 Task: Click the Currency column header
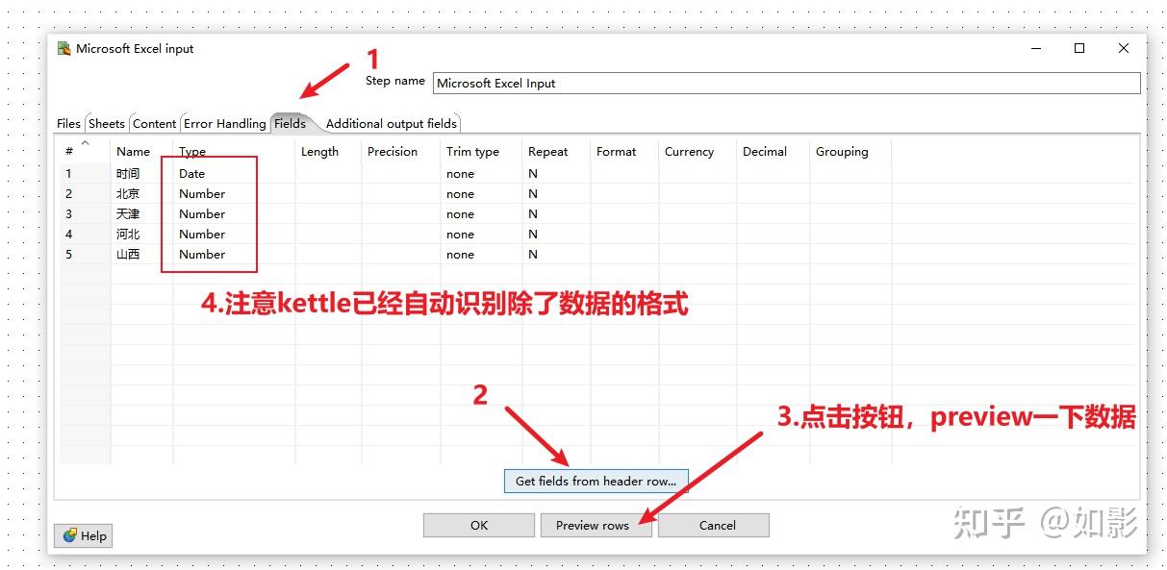point(689,151)
